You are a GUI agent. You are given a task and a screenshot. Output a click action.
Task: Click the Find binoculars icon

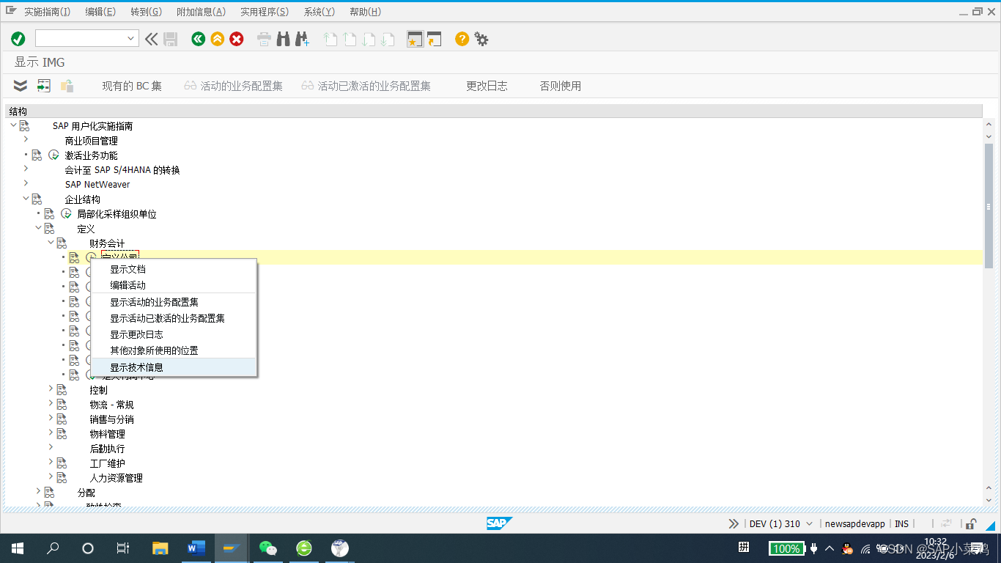point(283,39)
